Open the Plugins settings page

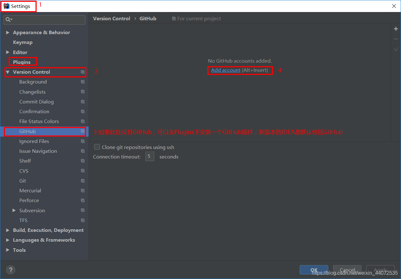coord(22,62)
